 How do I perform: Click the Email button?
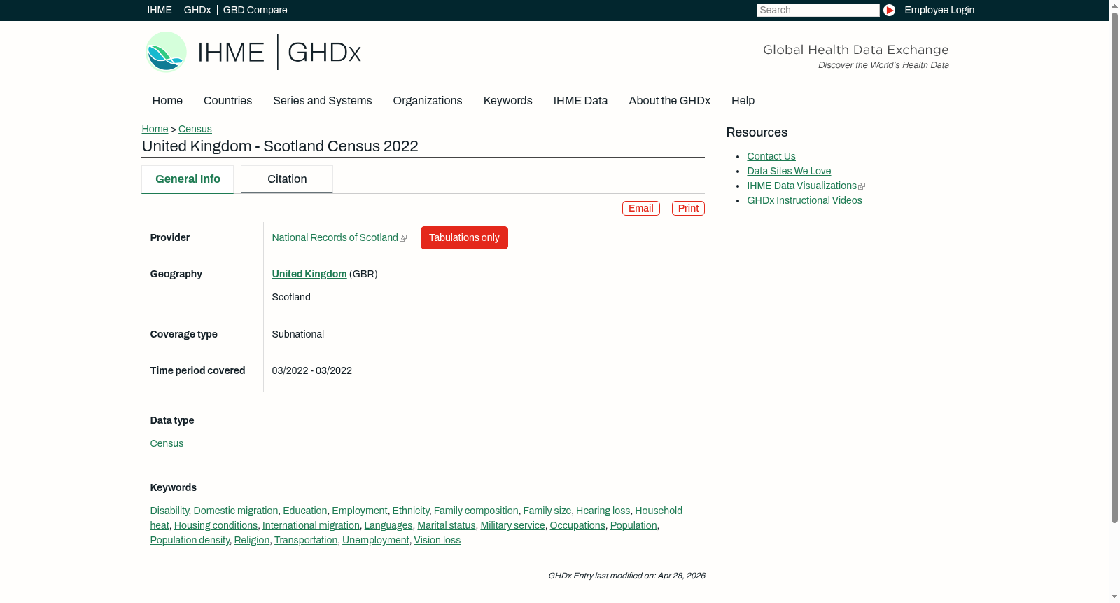[640, 208]
